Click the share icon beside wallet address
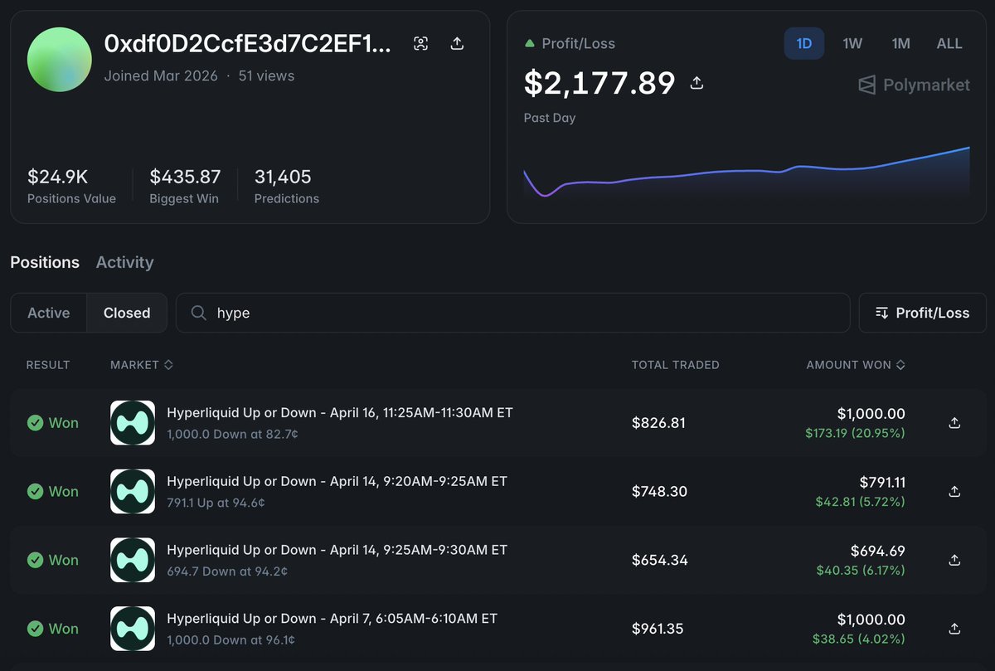The width and height of the screenshot is (995, 671). point(457,44)
